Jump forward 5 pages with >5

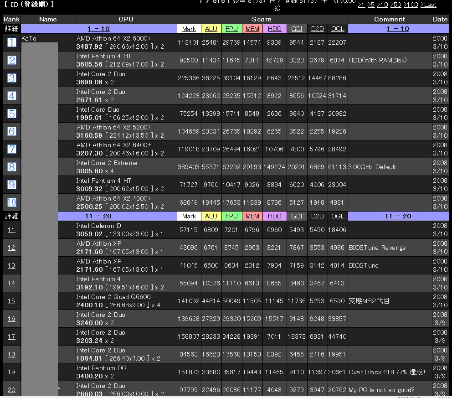pos(371,5)
